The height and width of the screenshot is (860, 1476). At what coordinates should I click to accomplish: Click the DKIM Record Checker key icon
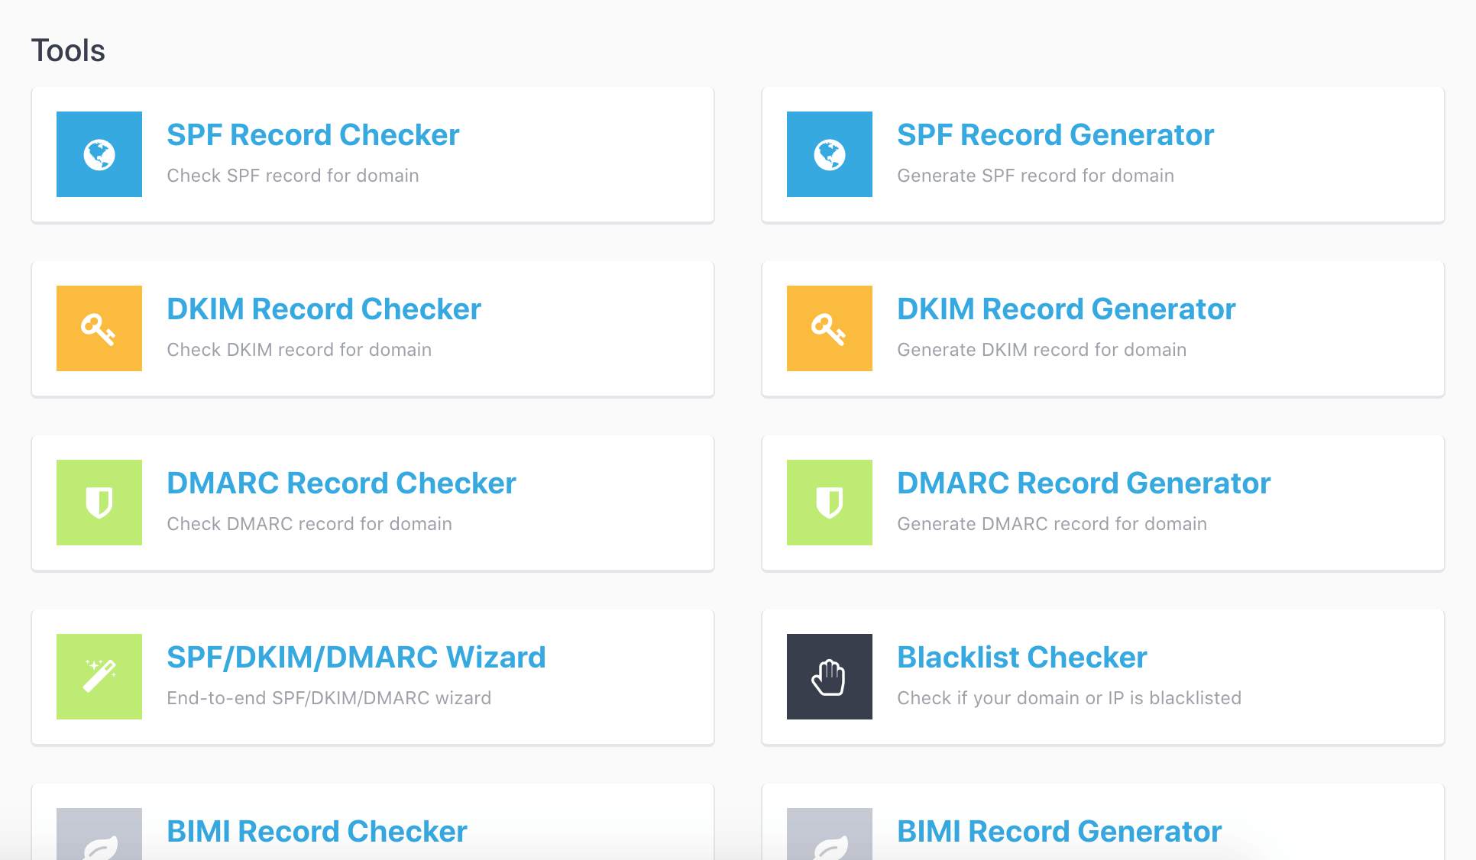[99, 328]
